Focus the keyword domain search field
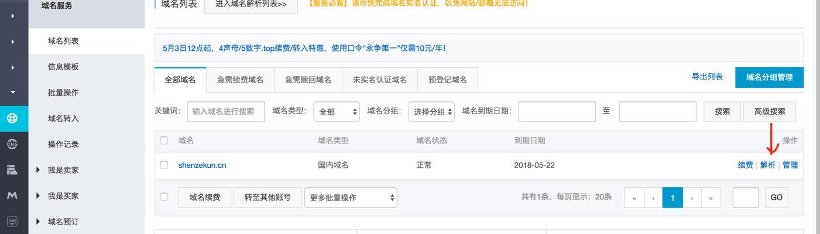The height and width of the screenshot is (234, 820). click(226, 111)
